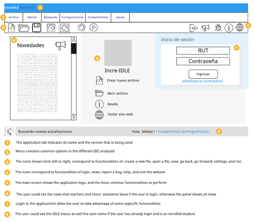Open Fundamentos de Programación link in status bar
Viewport: 254px width, 222px height.
[x=183, y=131]
